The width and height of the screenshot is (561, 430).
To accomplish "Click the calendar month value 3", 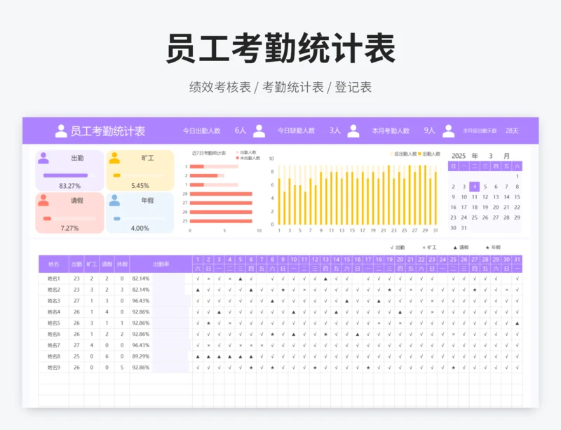I will click(490, 156).
